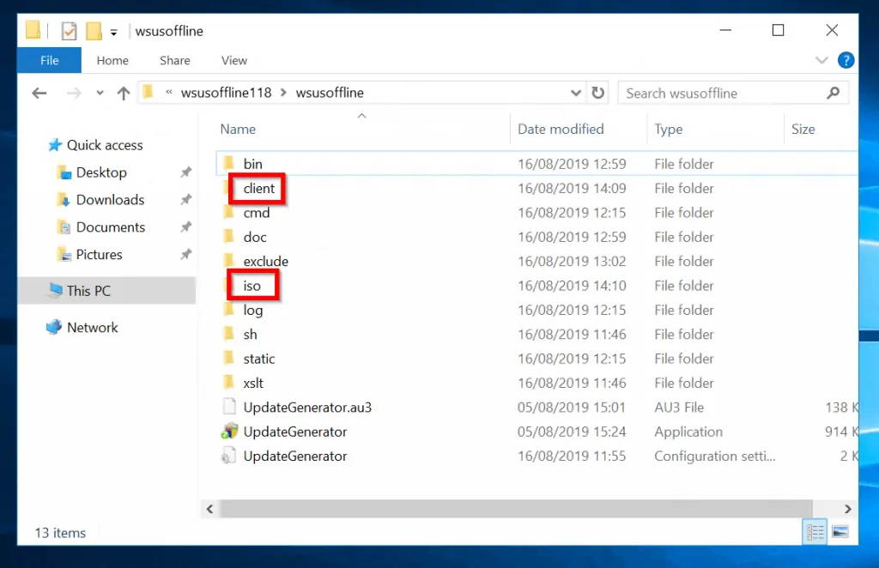This screenshot has width=879, height=568.
Task: Unpin Pictures from Quick access
Action: coord(185,254)
